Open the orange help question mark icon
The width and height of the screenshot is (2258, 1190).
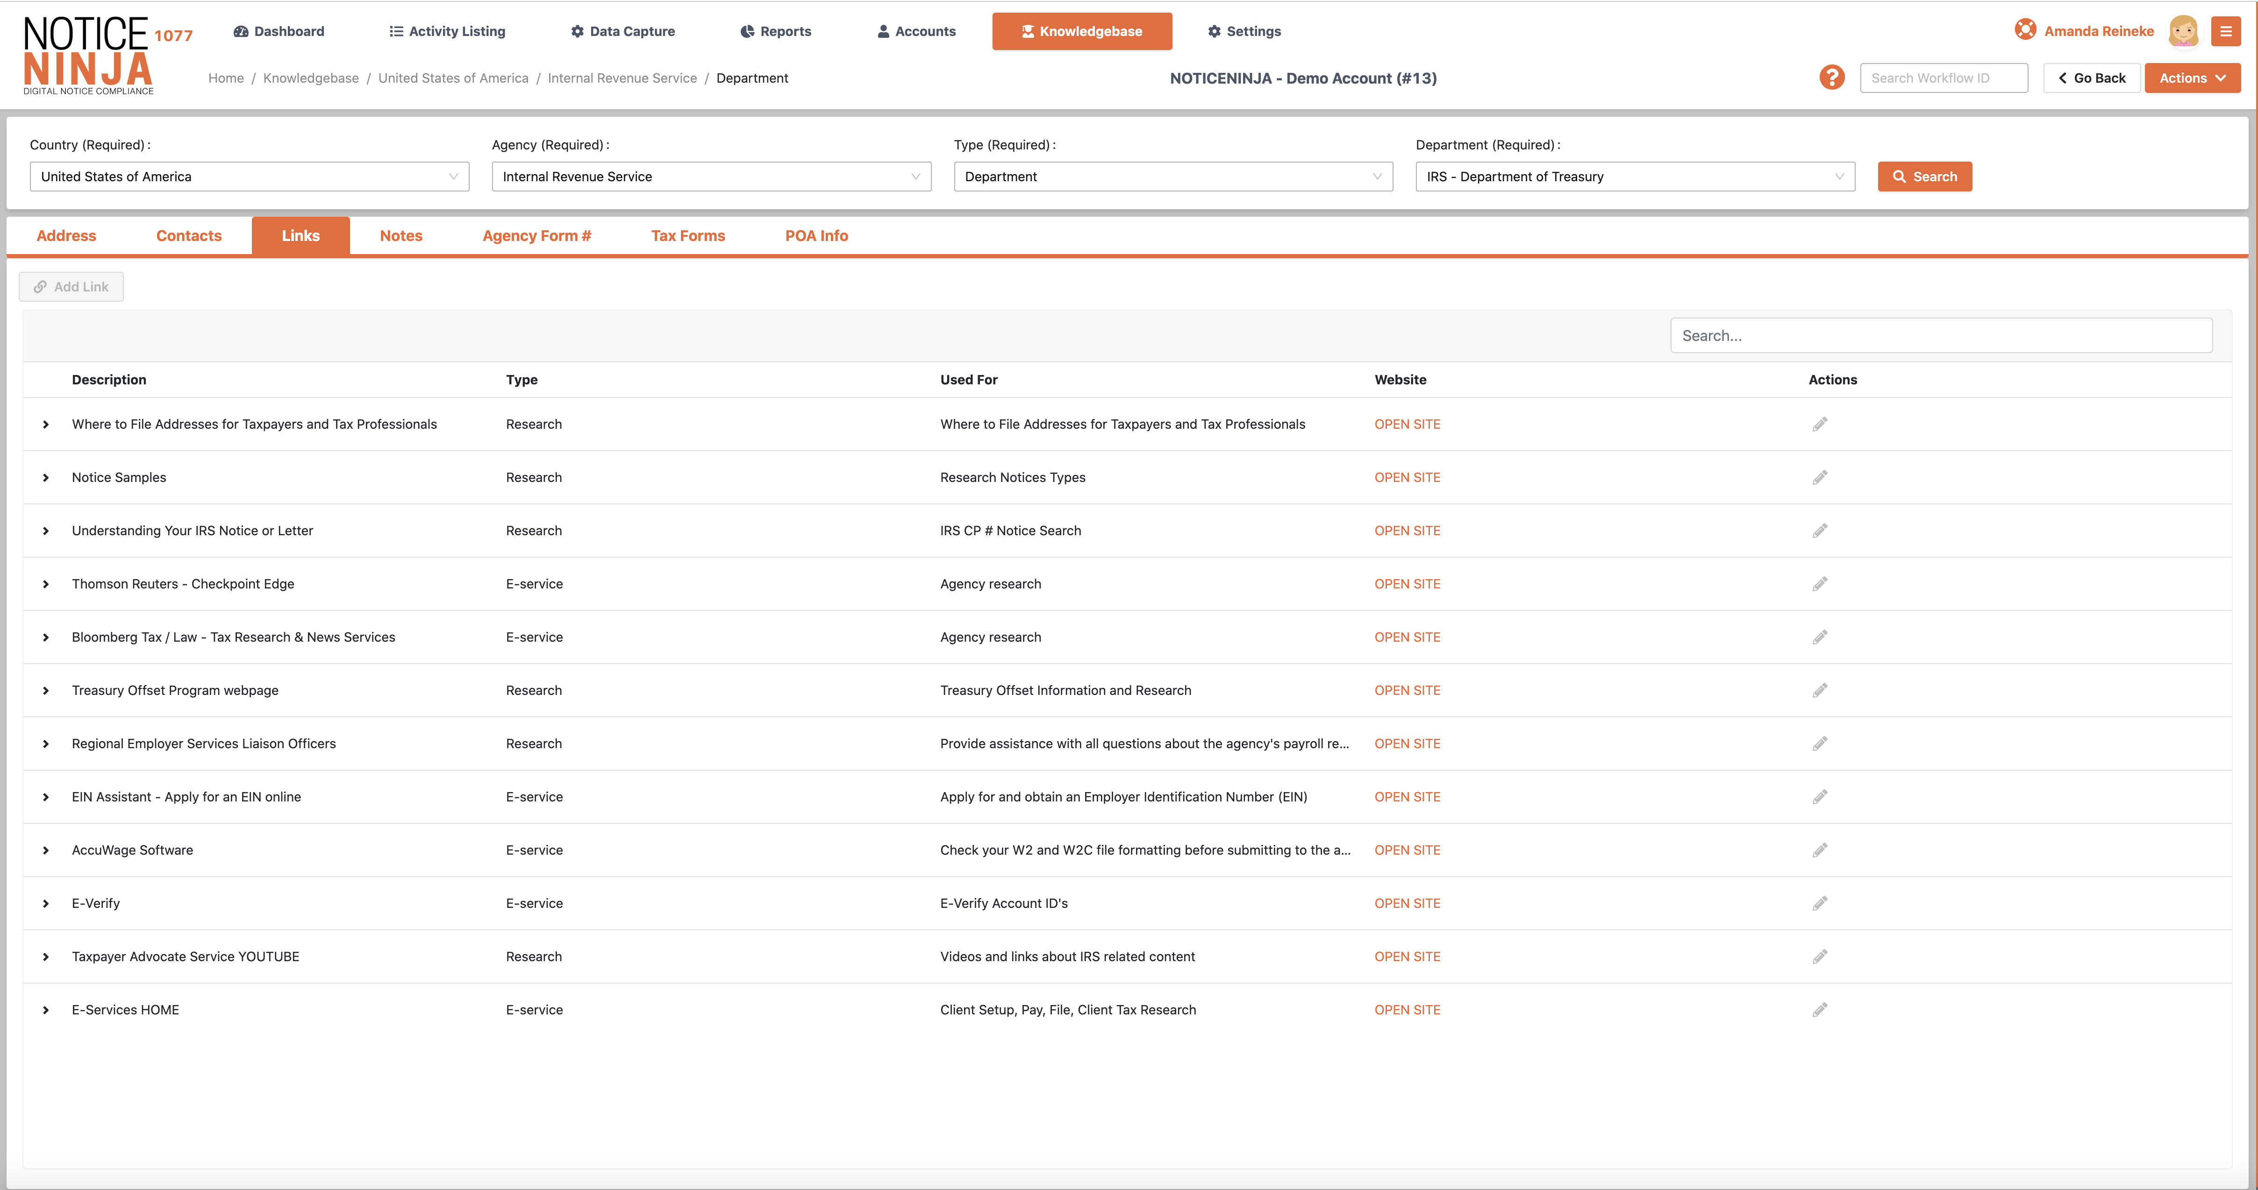(x=1831, y=78)
